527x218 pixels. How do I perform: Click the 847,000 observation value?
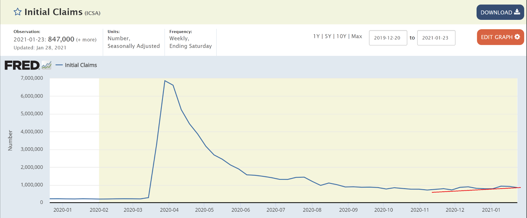click(x=61, y=39)
